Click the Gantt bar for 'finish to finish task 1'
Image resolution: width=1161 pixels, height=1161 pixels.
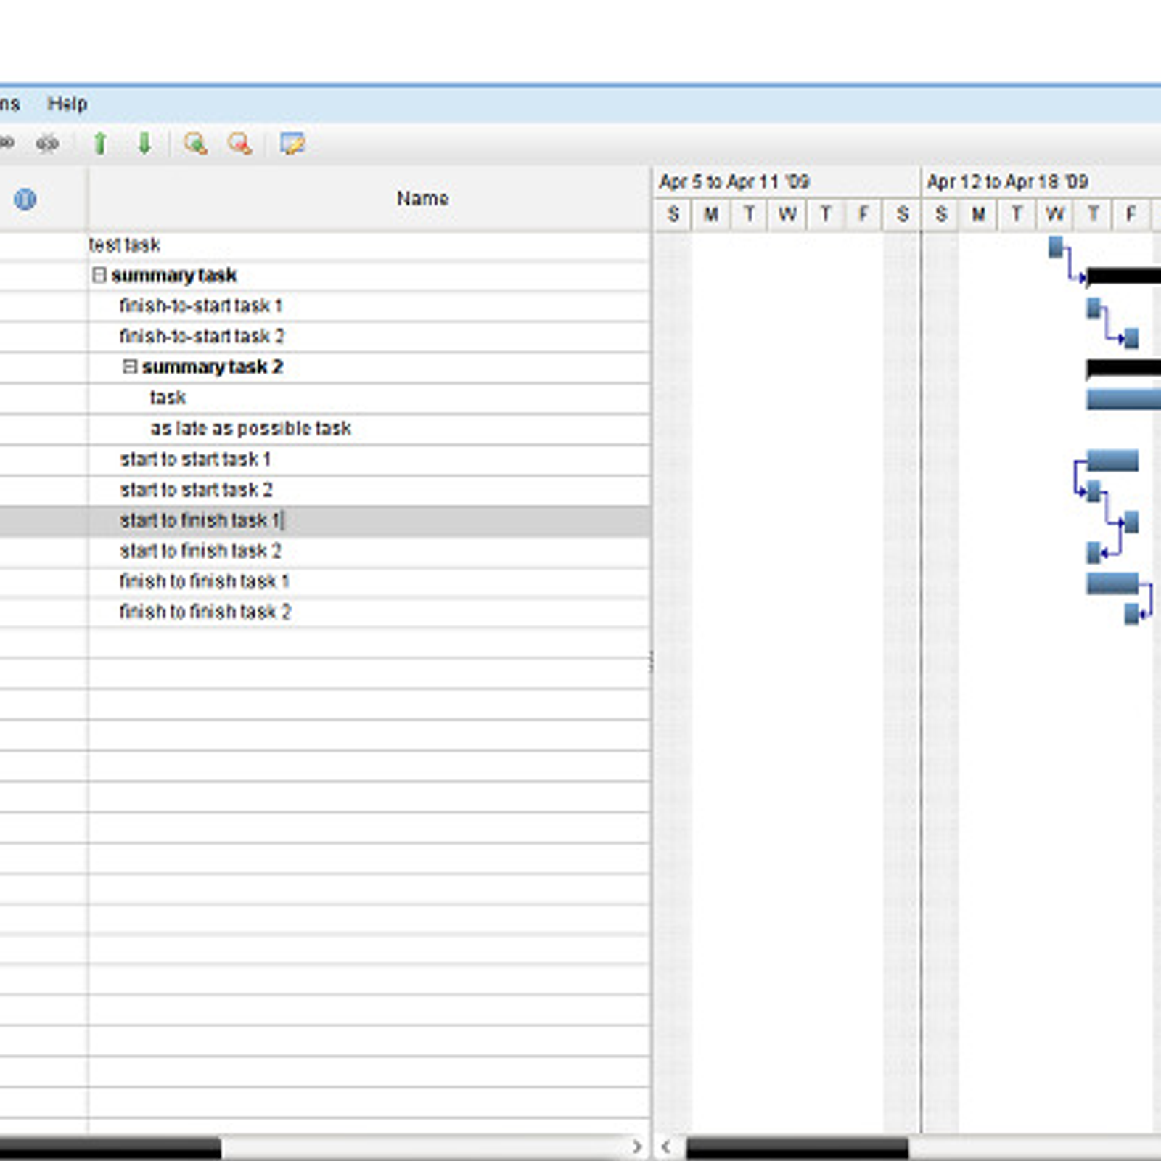(x=1112, y=583)
